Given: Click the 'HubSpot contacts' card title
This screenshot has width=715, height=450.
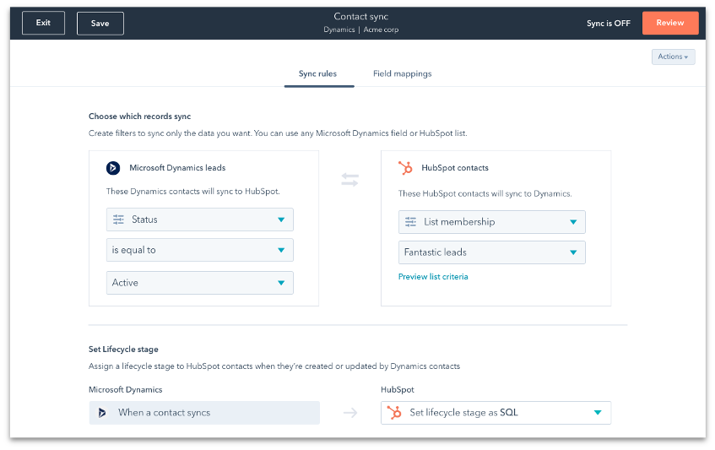Looking at the screenshot, I should point(455,168).
